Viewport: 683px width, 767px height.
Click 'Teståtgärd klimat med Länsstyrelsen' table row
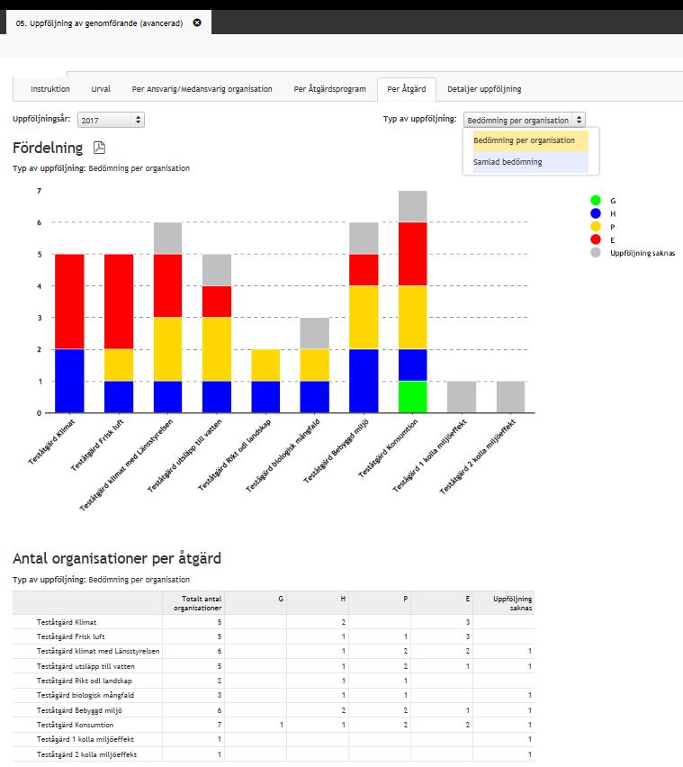[274, 651]
